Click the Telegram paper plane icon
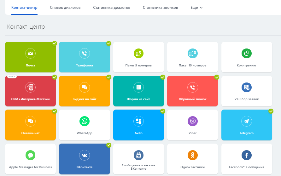The width and height of the screenshot is (281, 176). coord(247,121)
